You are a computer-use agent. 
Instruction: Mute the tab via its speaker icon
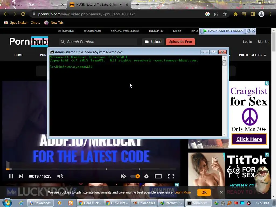121,5
